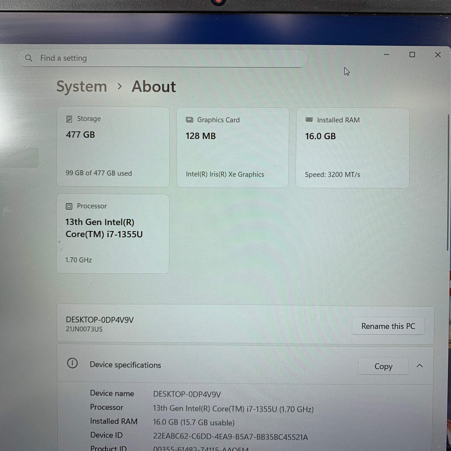Click the search magnifier icon
The image size is (451, 451).
pos(29,58)
